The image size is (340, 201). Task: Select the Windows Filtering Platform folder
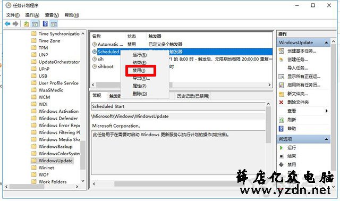[55, 132]
